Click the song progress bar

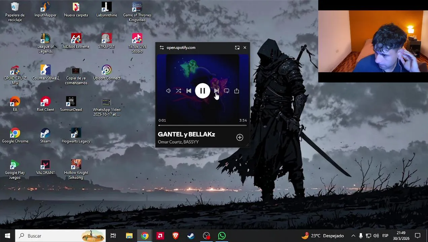tap(203, 125)
